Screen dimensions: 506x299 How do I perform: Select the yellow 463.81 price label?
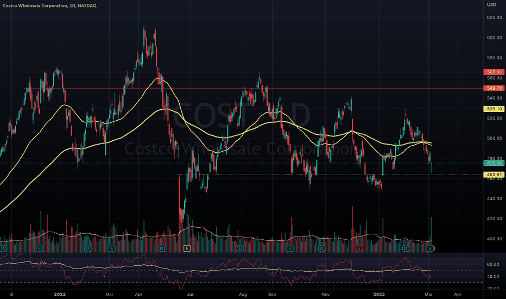494,175
